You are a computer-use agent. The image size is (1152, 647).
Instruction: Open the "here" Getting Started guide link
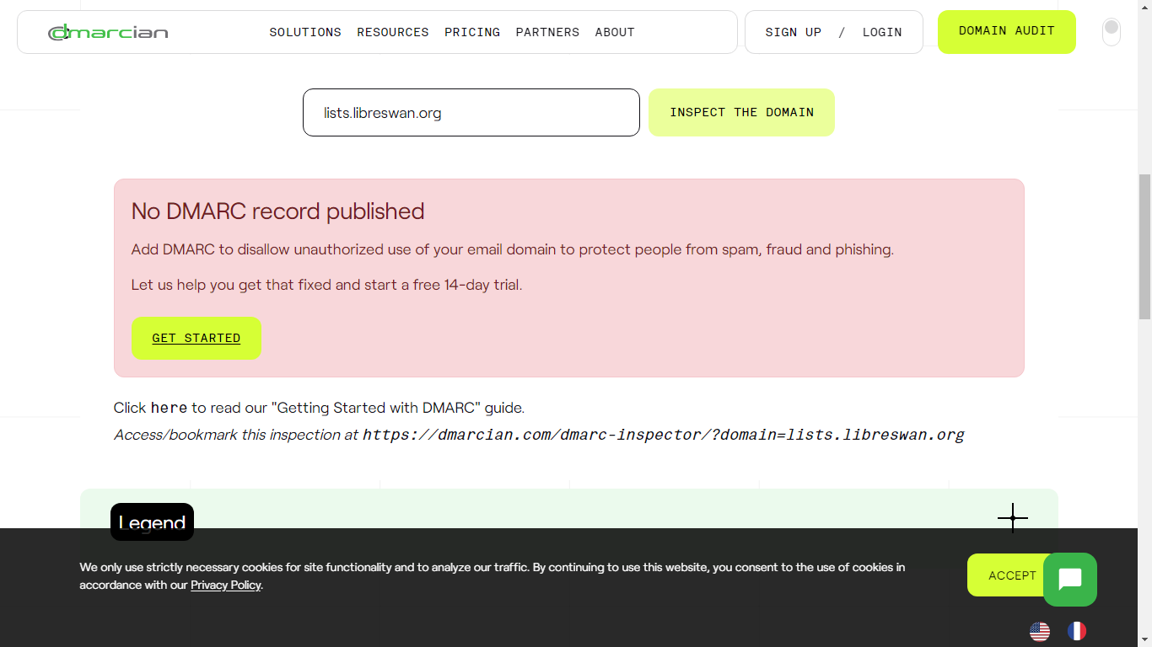point(169,408)
